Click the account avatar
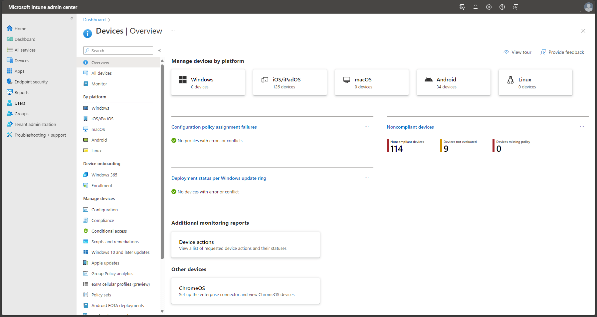The image size is (597, 317). 589,7
